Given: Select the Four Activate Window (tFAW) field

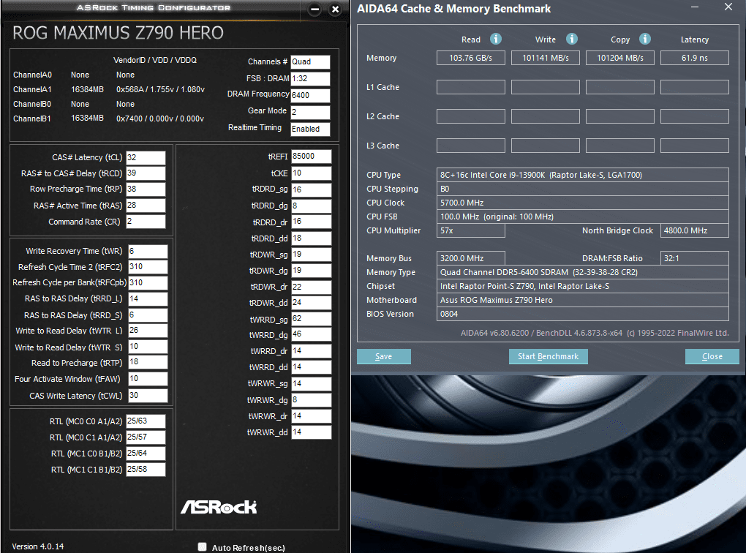Looking at the screenshot, I should tap(148, 379).
